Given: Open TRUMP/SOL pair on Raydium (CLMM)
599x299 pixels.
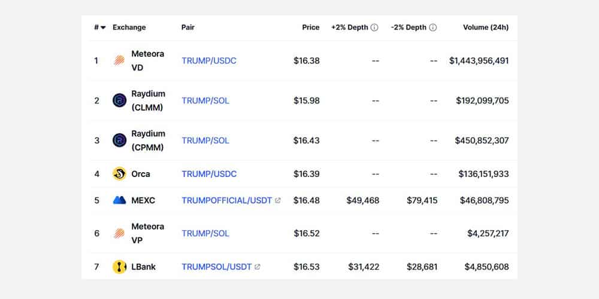Looking at the screenshot, I should (205, 100).
